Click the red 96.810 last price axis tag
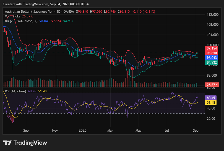 212,53
